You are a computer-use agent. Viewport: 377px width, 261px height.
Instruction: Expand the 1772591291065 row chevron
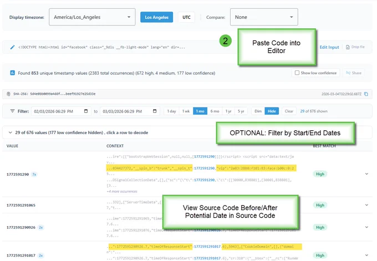click(x=366, y=205)
